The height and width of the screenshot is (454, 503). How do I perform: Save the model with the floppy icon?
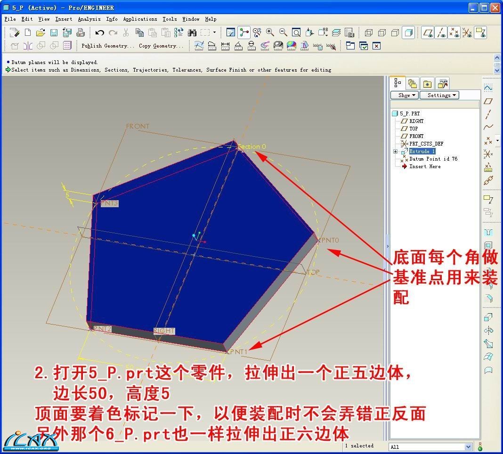[54, 32]
